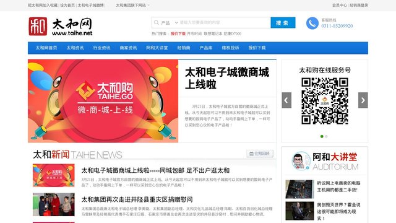Open 产品库 navigation item

(x=206, y=48)
